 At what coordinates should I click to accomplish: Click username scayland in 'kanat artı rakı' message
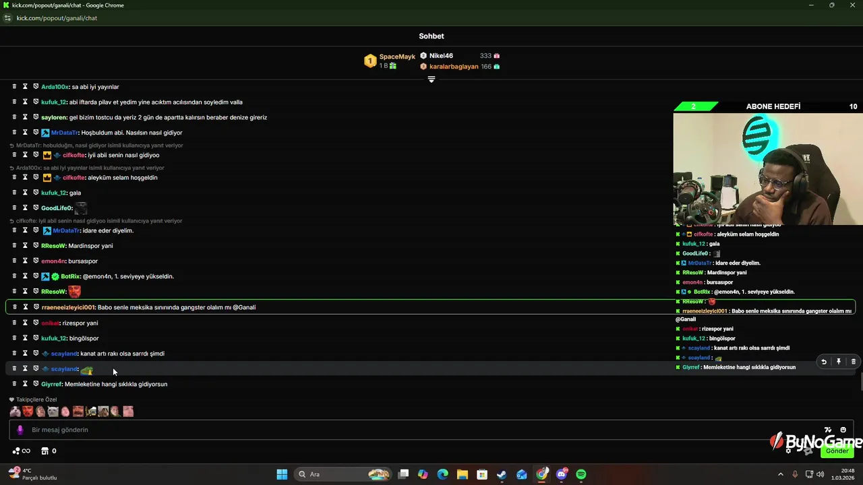(64, 354)
